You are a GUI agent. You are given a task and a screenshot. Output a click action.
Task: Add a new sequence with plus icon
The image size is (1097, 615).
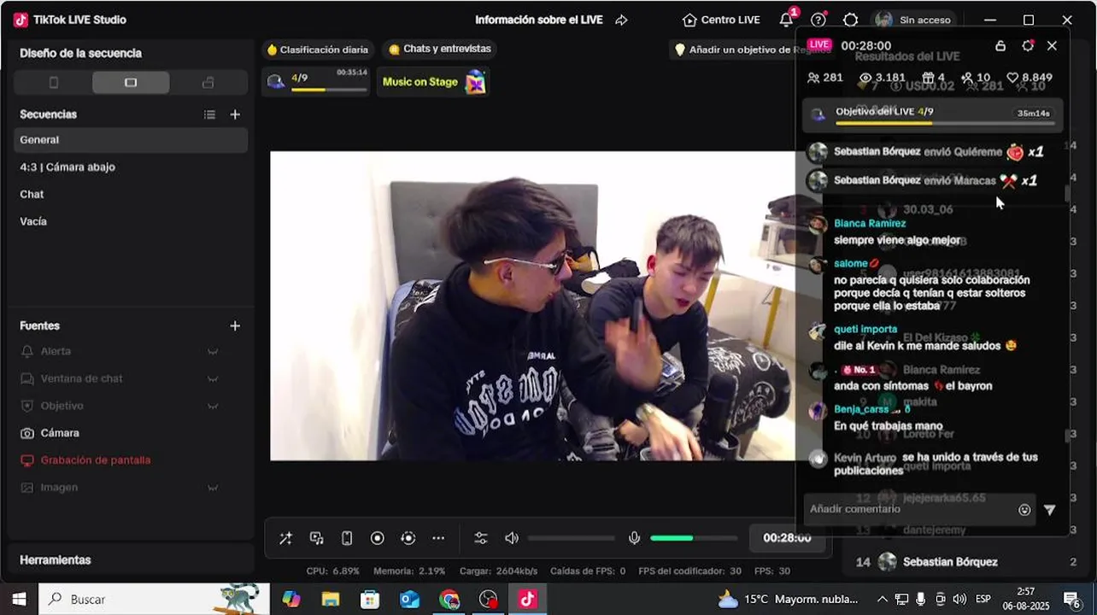coord(235,114)
